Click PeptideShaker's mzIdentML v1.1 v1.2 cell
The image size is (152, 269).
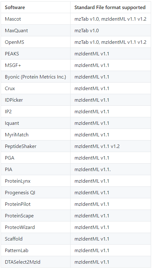pos(110,146)
